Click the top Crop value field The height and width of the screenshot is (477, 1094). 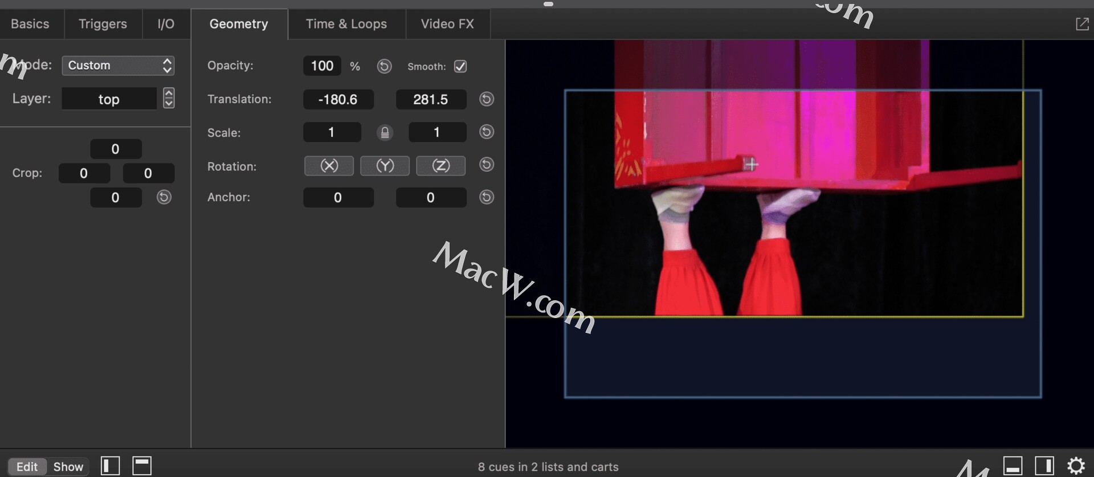(x=116, y=149)
